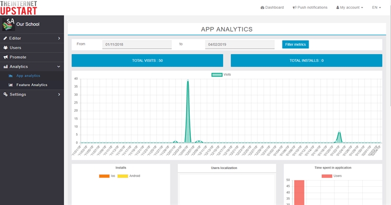Open the My account dropdown
Image resolution: width=391 pixels, height=205 pixels.
coord(350,7)
